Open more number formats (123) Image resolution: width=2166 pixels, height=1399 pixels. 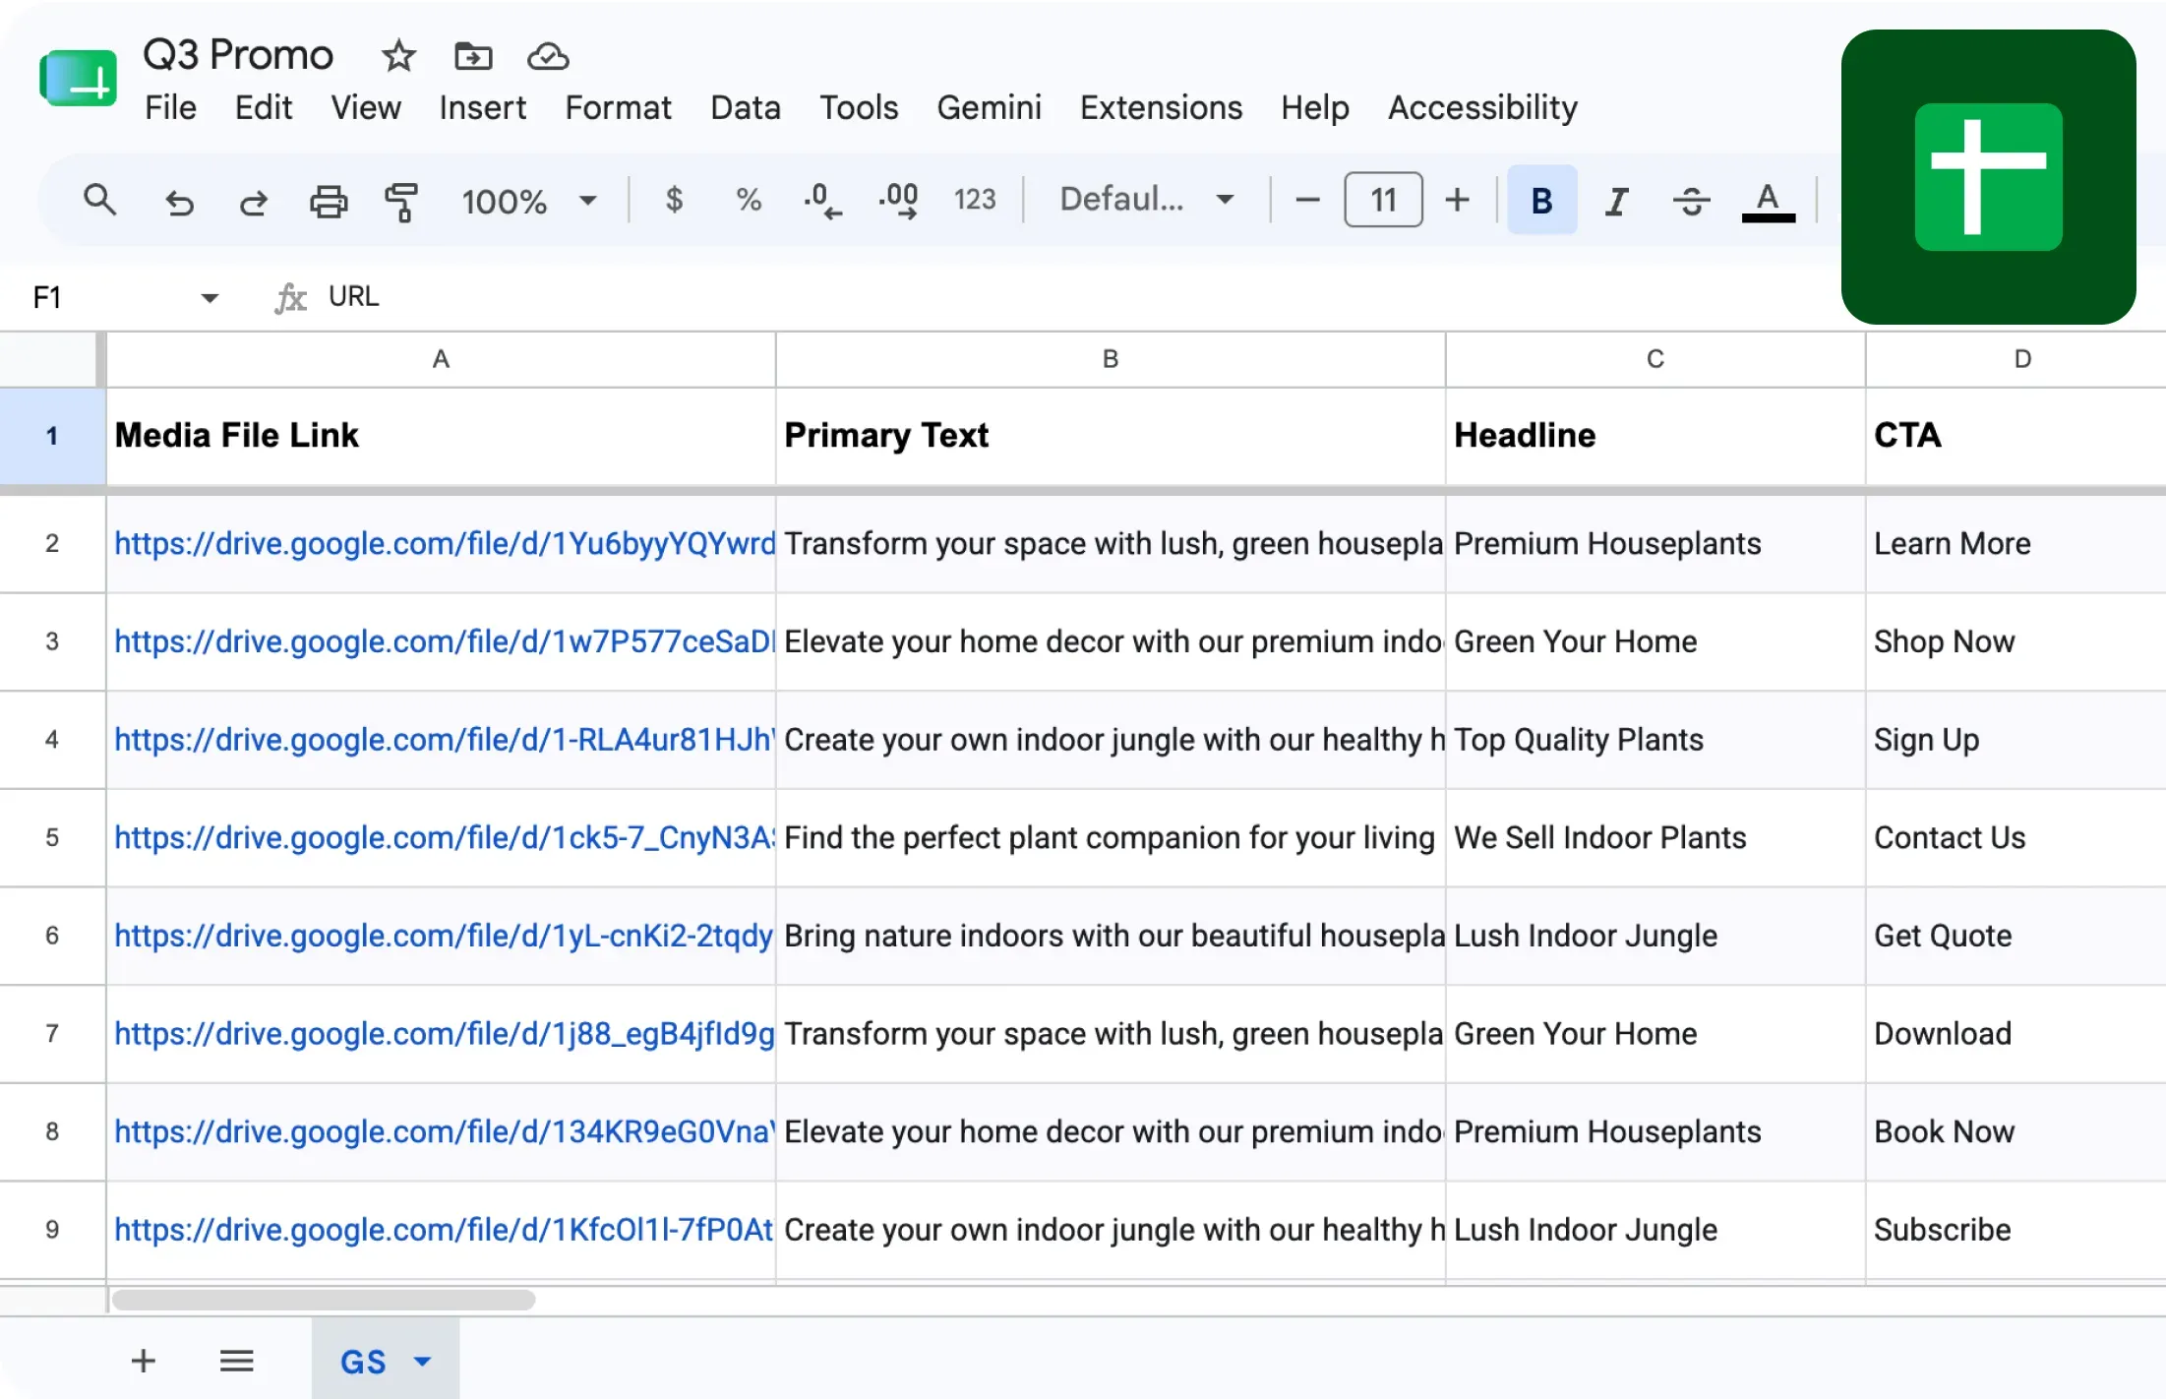coord(975,200)
